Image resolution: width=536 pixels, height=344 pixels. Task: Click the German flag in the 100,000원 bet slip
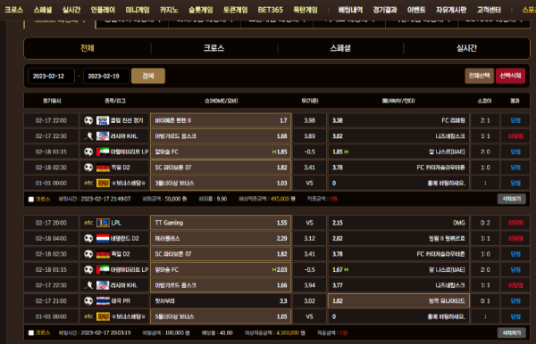tap(103, 254)
